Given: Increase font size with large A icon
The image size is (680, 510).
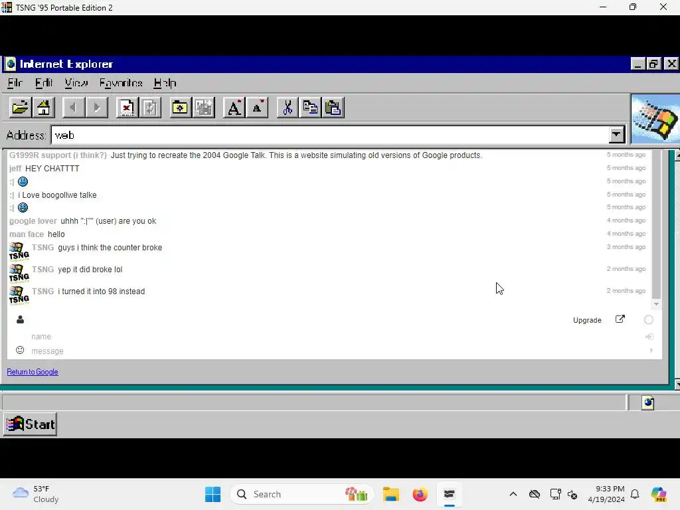Looking at the screenshot, I should (x=234, y=108).
